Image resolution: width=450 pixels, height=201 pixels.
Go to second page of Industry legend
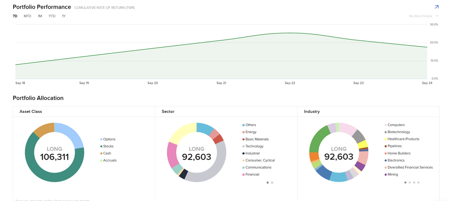tap(409, 183)
